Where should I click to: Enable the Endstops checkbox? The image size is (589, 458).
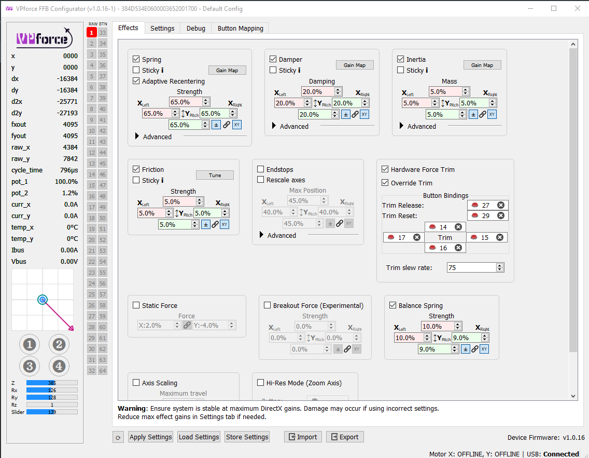(260, 168)
